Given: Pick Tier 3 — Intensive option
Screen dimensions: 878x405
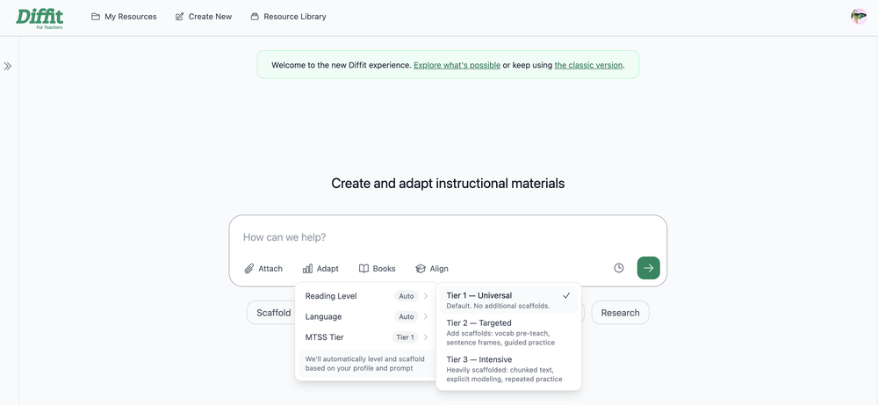Looking at the screenshot, I should [x=508, y=369].
